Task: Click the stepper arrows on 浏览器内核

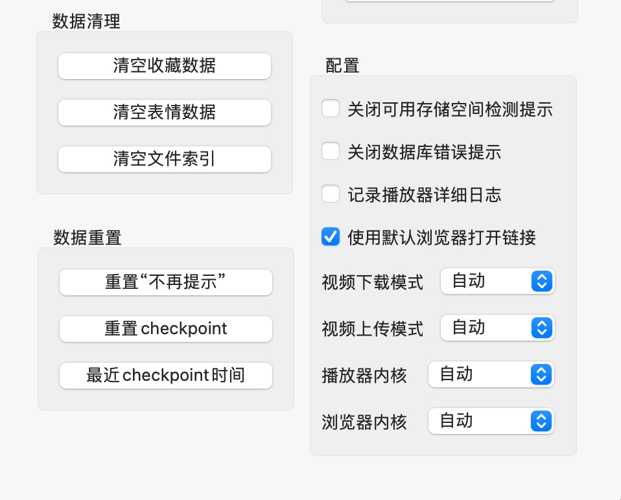Action: (x=541, y=421)
